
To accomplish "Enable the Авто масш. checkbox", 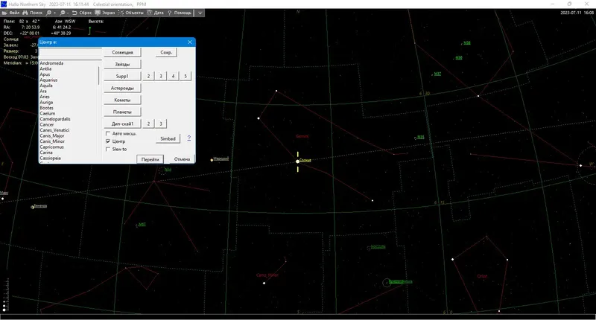I will [108, 133].
